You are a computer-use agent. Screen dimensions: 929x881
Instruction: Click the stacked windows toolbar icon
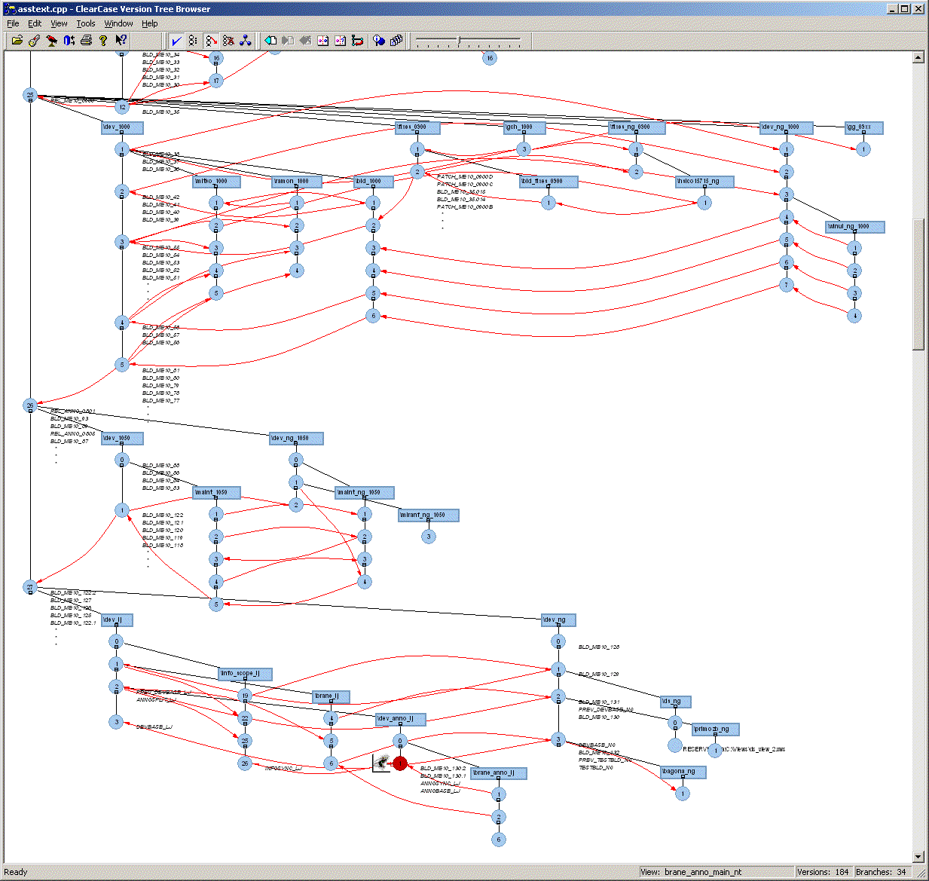pos(396,41)
